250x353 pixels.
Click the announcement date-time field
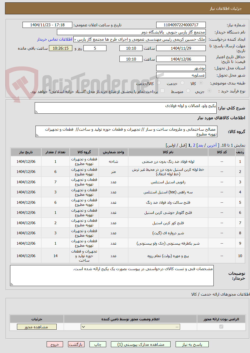point(47,25)
